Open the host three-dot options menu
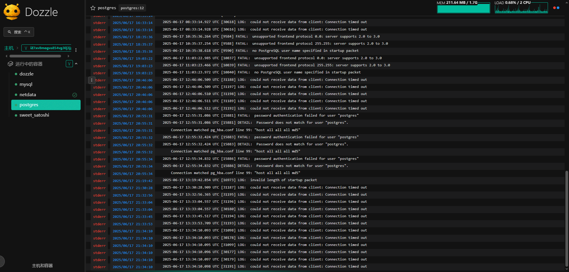The width and height of the screenshot is (569, 272). point(76,50)
